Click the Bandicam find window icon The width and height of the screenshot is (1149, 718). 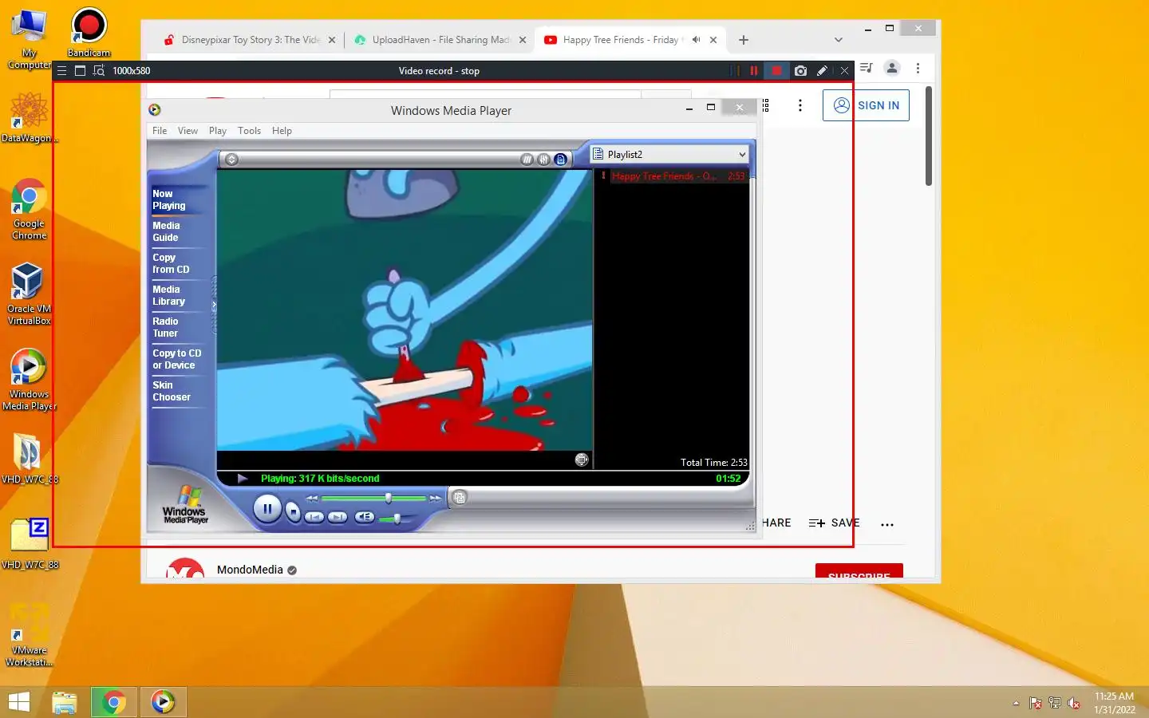point(98,71)
